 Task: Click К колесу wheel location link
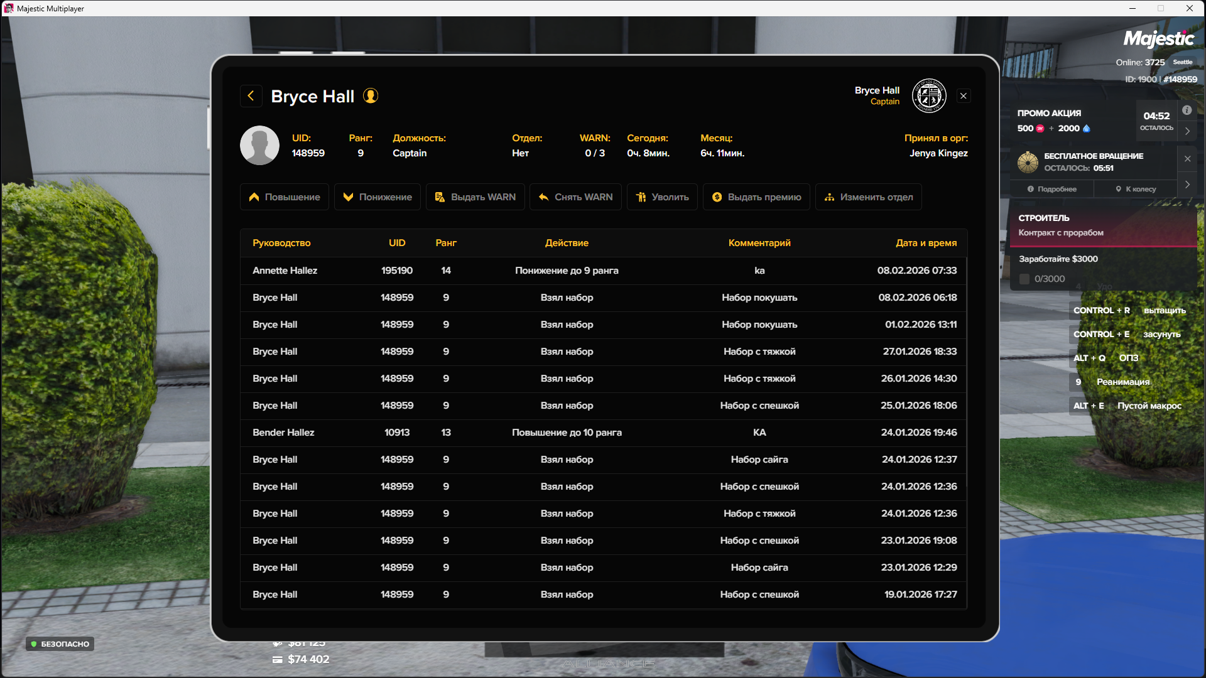1136,189
